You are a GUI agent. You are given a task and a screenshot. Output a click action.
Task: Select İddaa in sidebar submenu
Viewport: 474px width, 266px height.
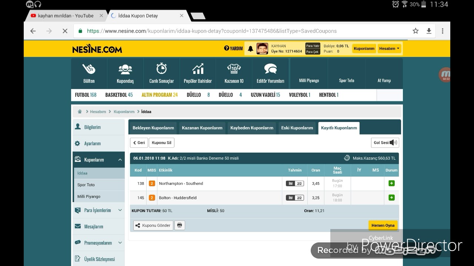point(99,173)
